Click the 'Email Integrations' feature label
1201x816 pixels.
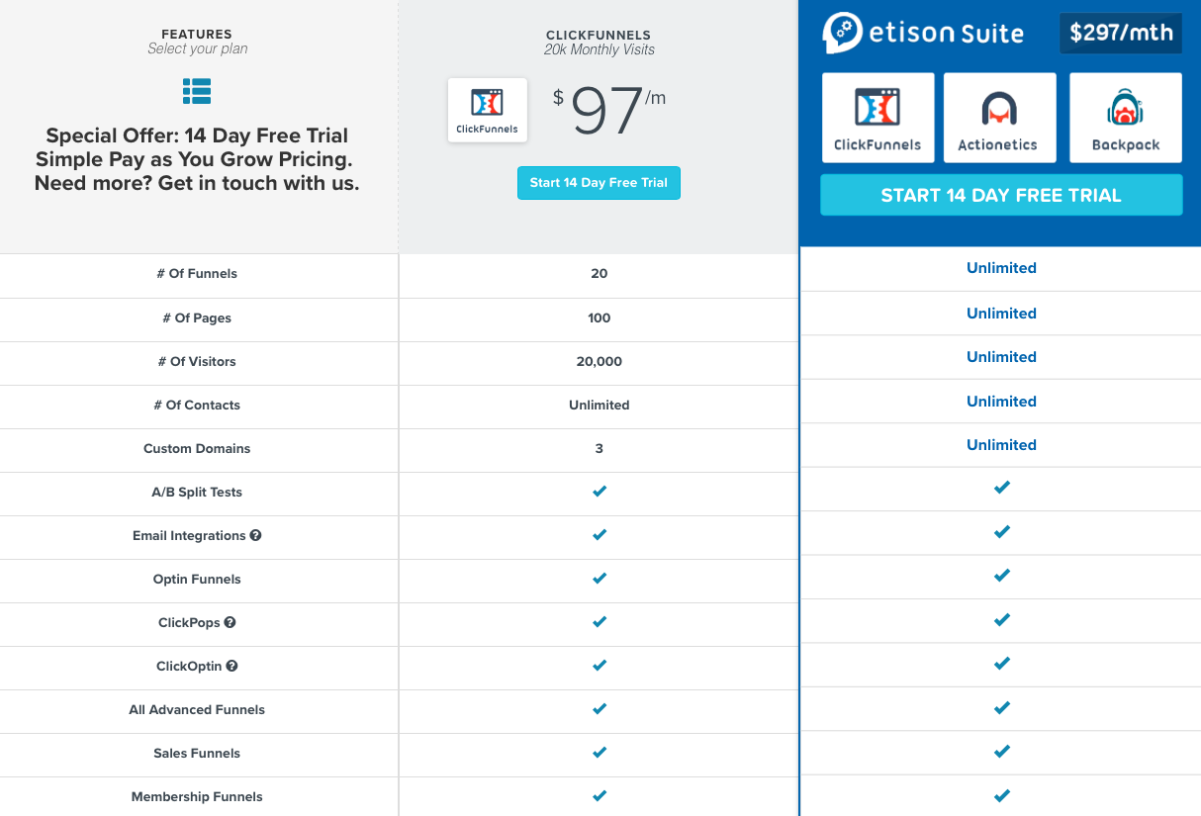pos(189,536)
